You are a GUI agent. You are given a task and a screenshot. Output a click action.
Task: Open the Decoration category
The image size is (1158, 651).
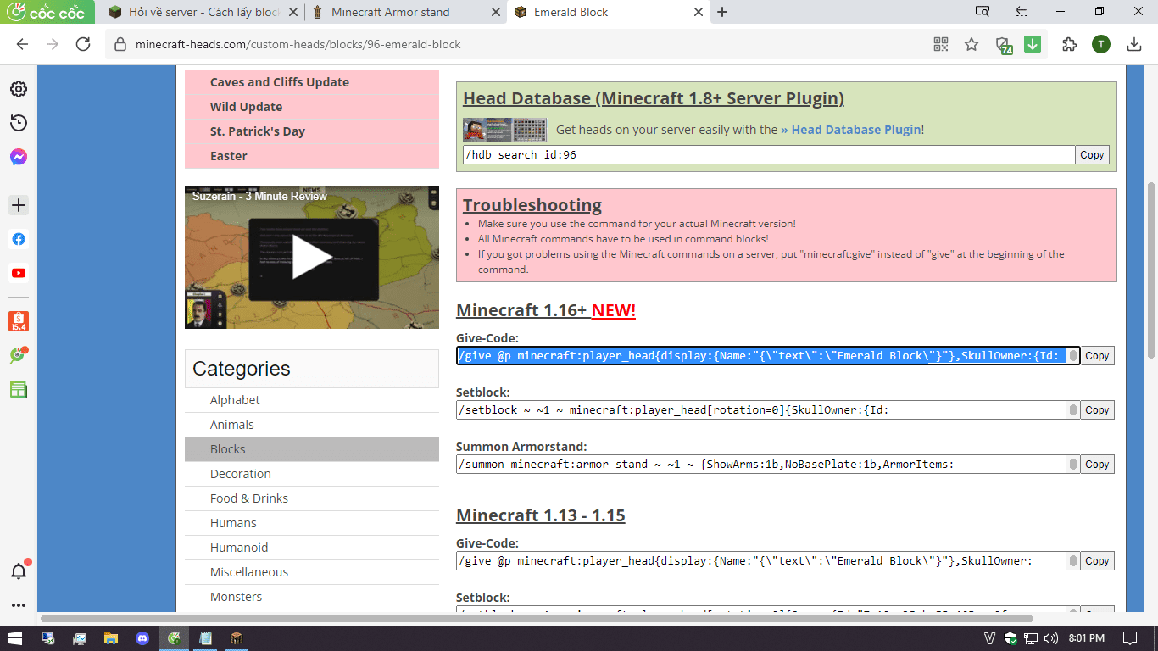(x=241, y=474)
